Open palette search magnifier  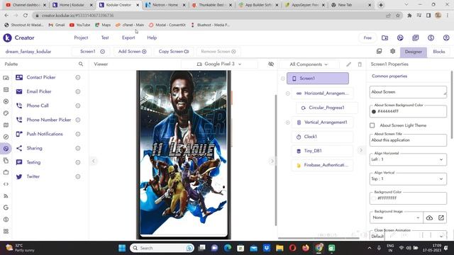pos(81,64)
